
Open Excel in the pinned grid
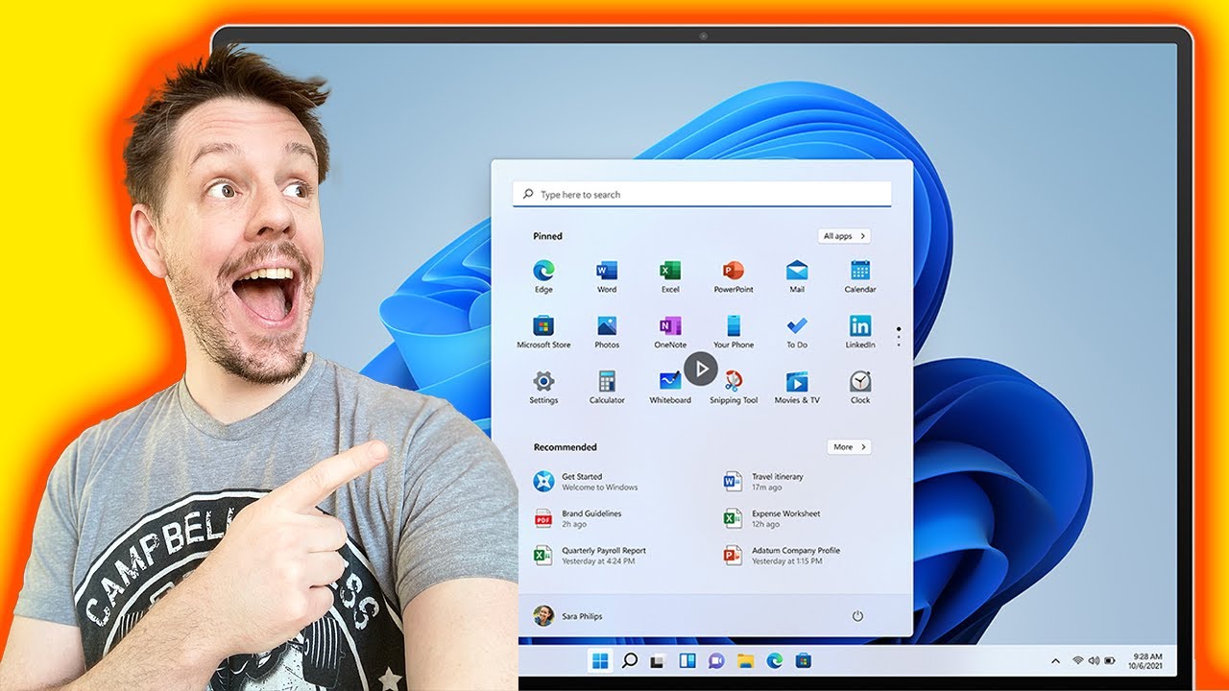point(670,275)
